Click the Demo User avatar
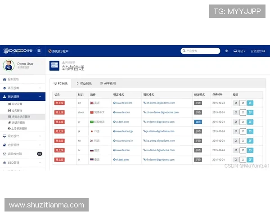Image resolution: width=270 pixels, height=216 pixels. point(8,66)
